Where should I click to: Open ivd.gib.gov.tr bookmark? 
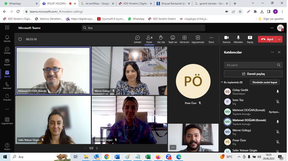[194, 19]
